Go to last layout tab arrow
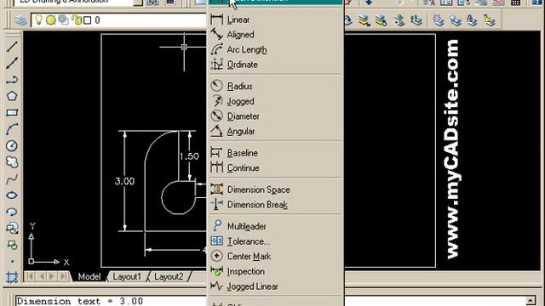The width and height of the screenshot is (545, 306). point(63,276)
